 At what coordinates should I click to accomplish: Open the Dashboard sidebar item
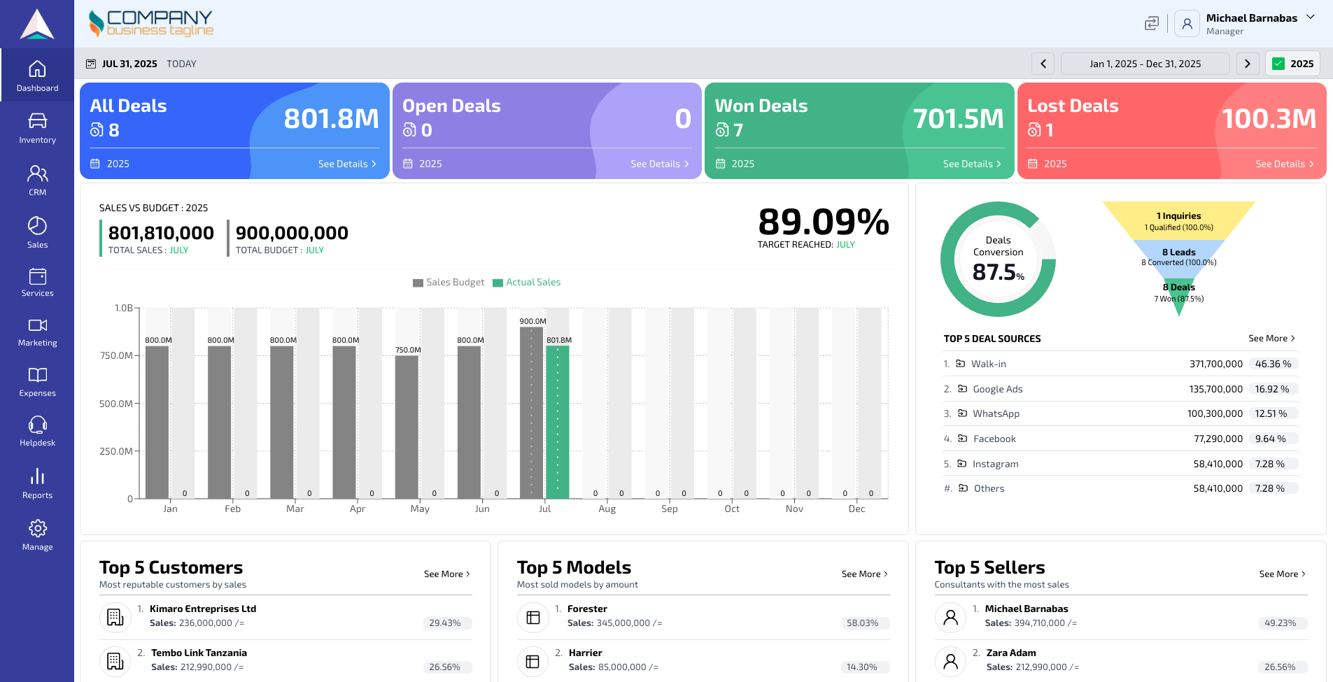pyautogui.click(x=37, y=76)
